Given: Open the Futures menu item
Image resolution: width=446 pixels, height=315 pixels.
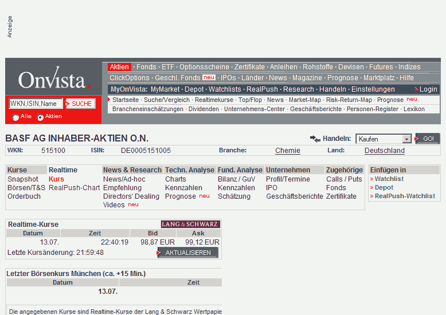Looking at the screenshot, I should coord(381,67).
